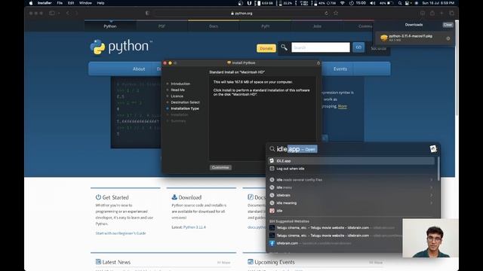Open 'Start with our Beginner's Guide' link
This screenshot has height=271, width=483.
point(121,233)
